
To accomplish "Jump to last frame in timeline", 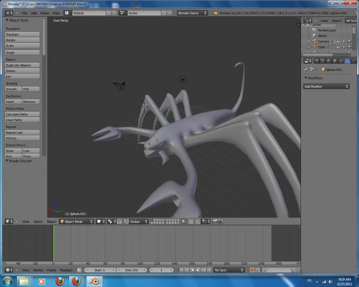I will click(209, 270).
